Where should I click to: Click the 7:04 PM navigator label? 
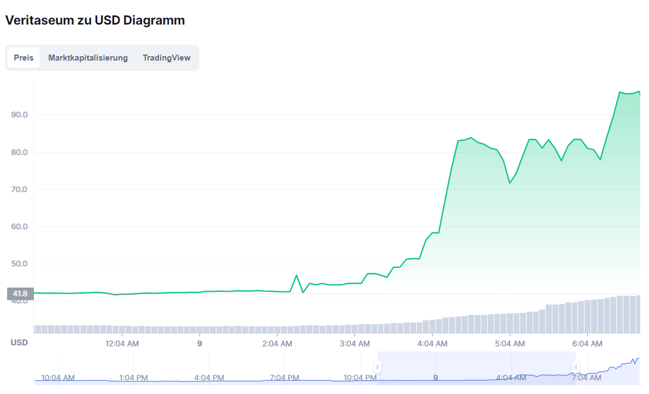(285, 378)
